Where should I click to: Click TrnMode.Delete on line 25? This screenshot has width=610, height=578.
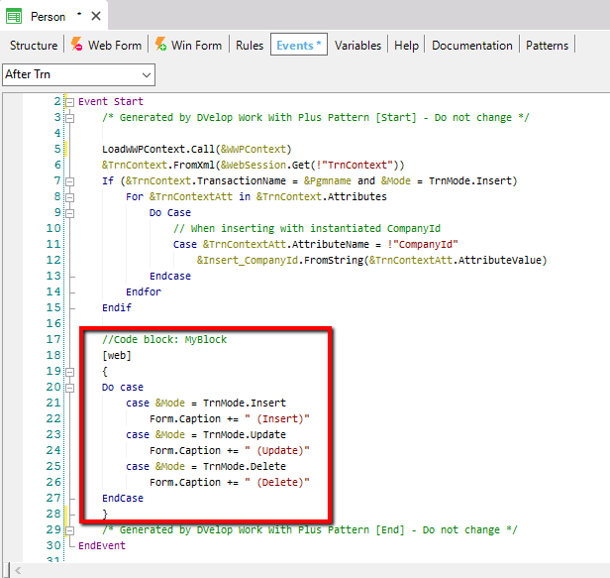pyautogui.click(x=245, y=466)
